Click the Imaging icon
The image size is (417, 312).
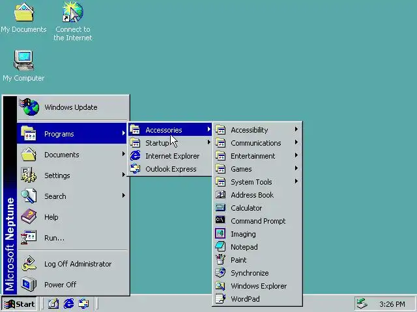pyautogui.click(x=220, y=234)
